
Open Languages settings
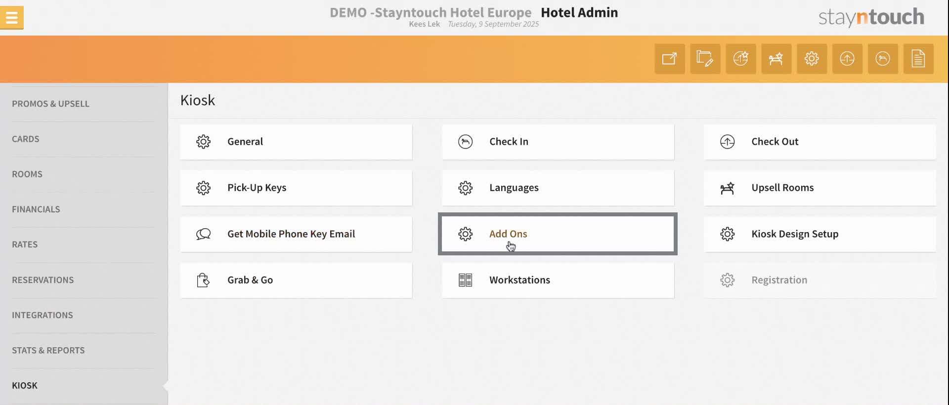(558, 188)
